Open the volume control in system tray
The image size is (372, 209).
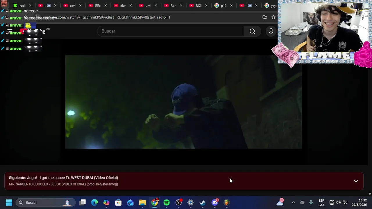point(338,202)
